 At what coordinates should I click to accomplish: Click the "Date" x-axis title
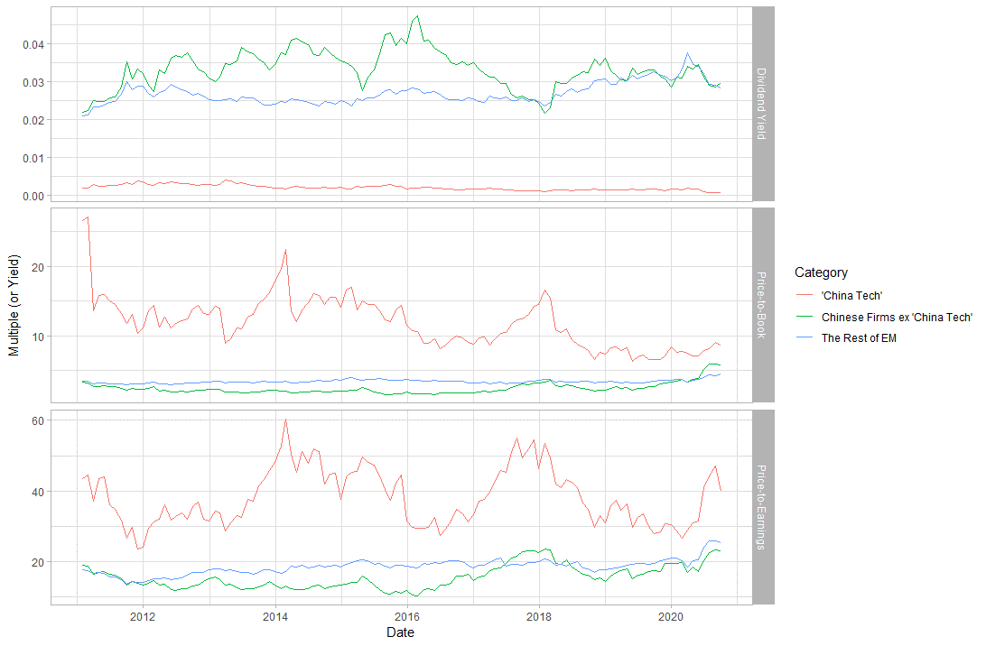tap(401, 632)
